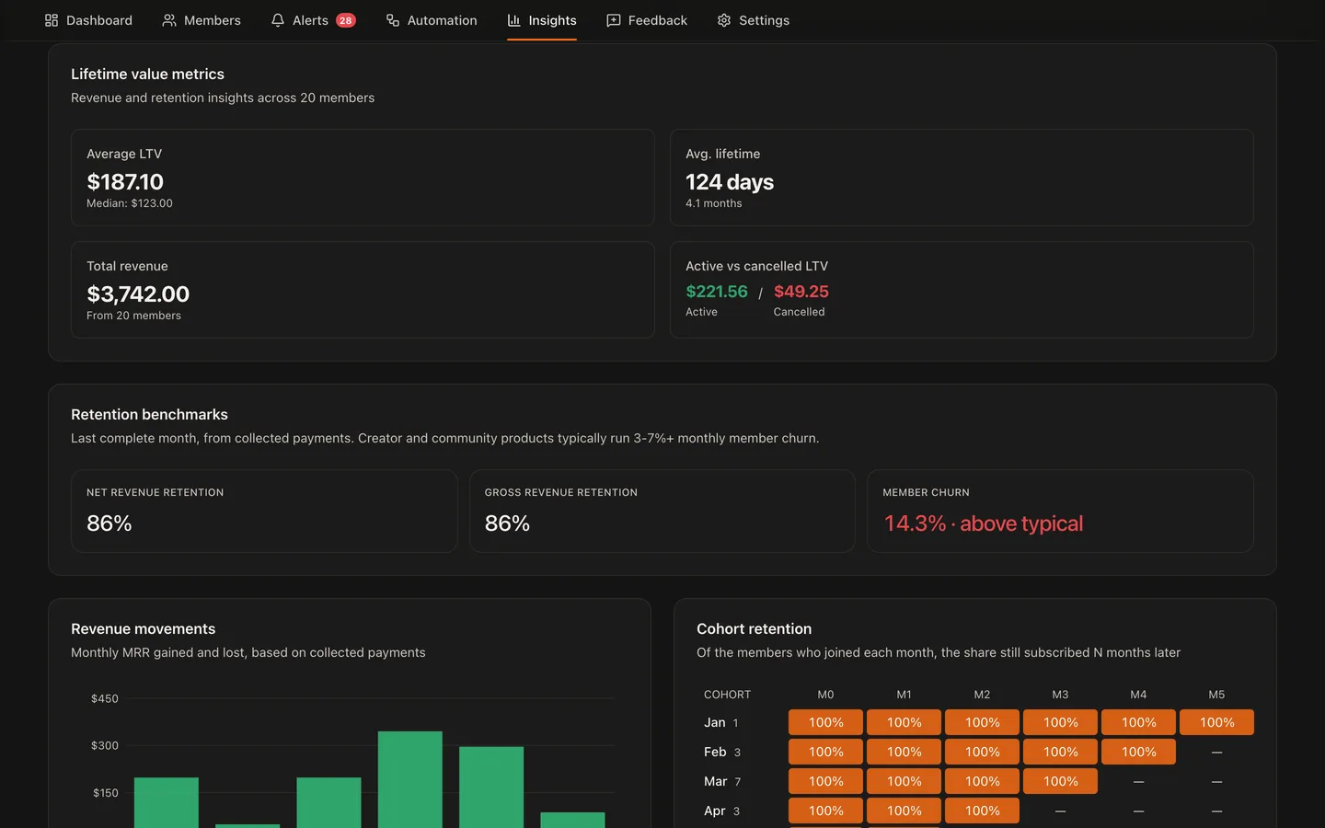
Task: Click the Member Churn card
Action: 1060,512
